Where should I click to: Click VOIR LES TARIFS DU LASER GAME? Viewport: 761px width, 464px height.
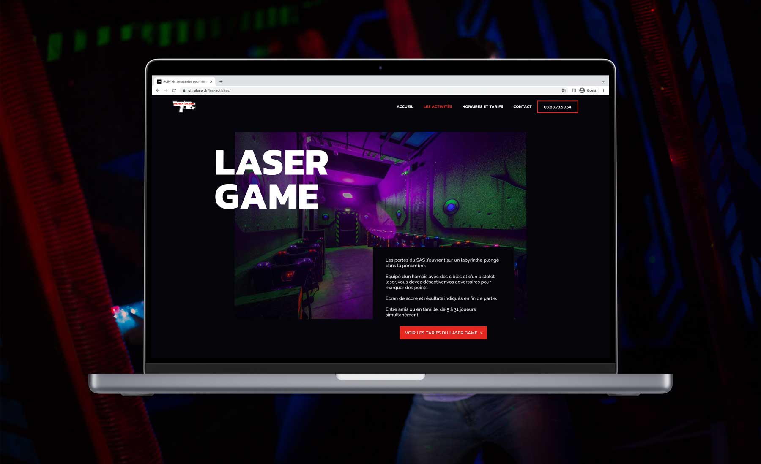tap(443, 333)
